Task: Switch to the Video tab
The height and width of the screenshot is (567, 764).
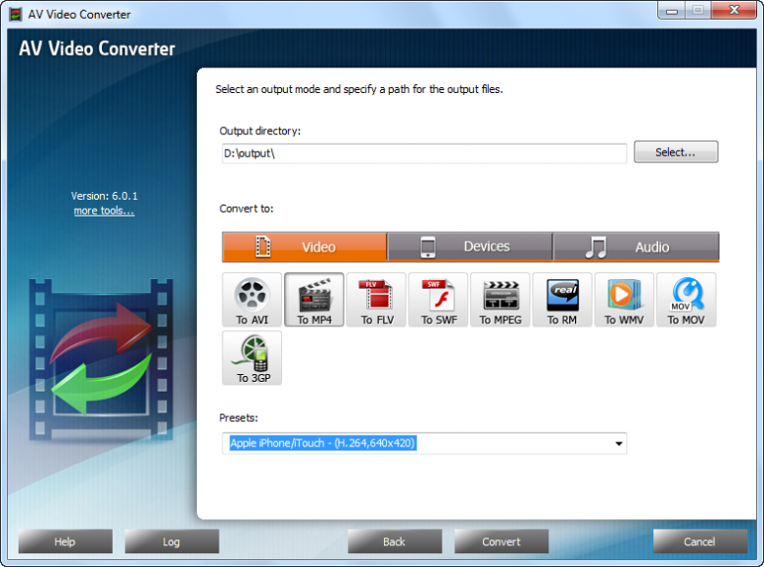Action: [305, 247]
